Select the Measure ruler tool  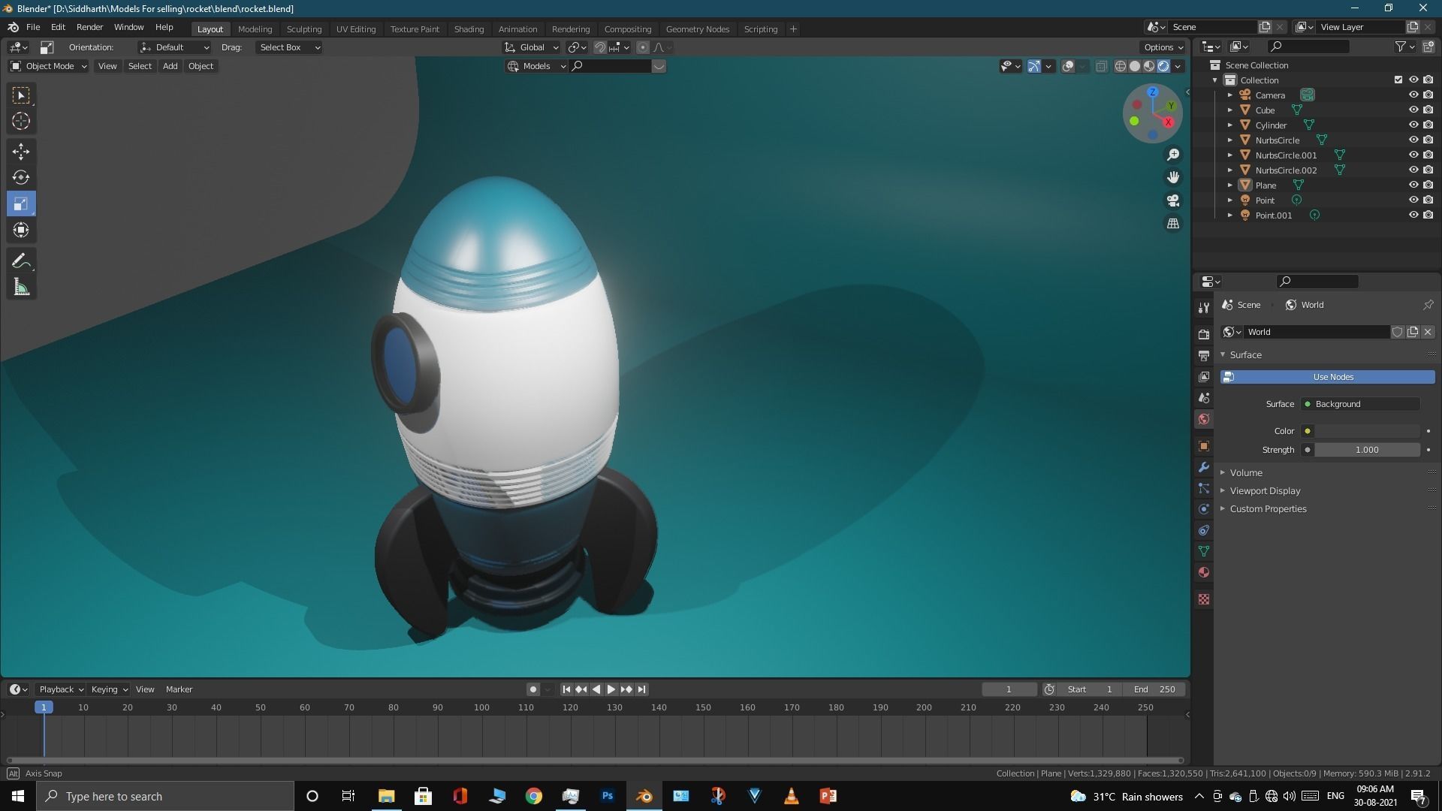coord(21,288)
